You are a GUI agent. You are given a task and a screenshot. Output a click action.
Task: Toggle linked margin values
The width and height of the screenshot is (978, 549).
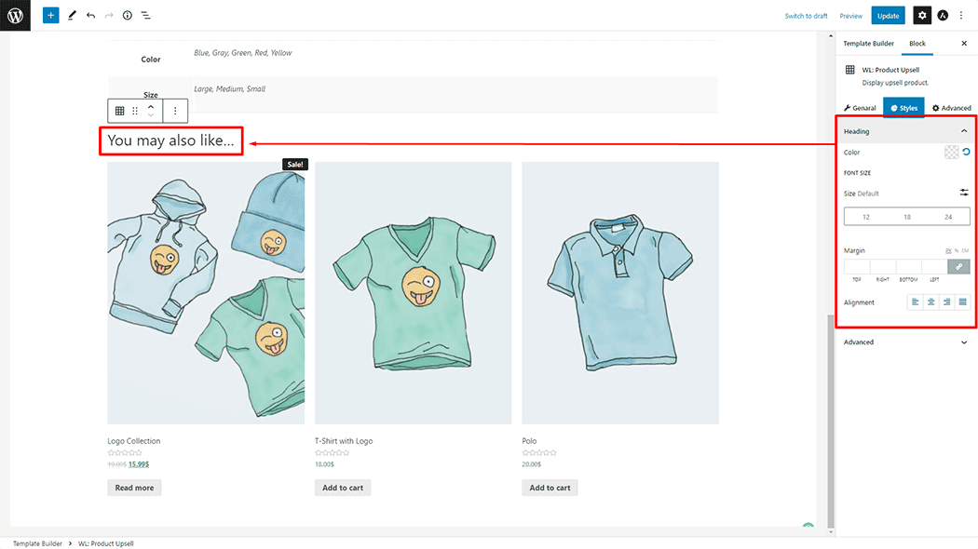[958, 267]
